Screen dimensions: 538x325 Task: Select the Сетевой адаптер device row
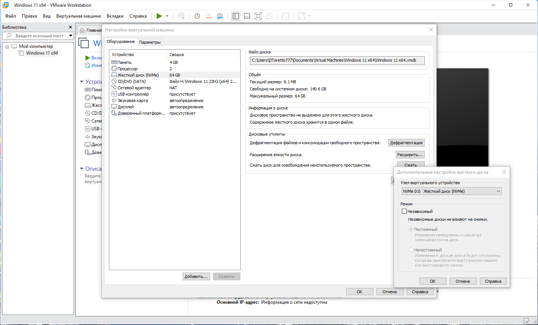click(x=175, y=88)
